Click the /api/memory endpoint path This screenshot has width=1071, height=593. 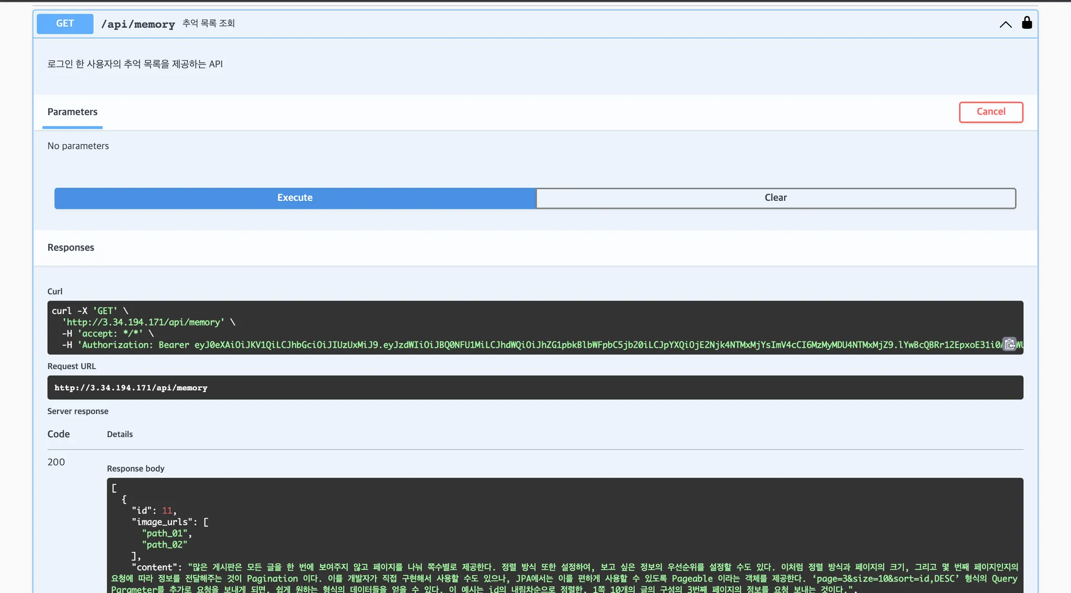138,24
